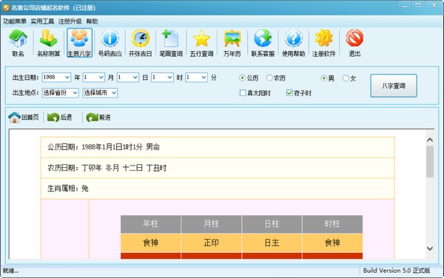Viewport: 444px width, 278px height.
Task: Open the 实用工具 menu
Action: [42, 21]
